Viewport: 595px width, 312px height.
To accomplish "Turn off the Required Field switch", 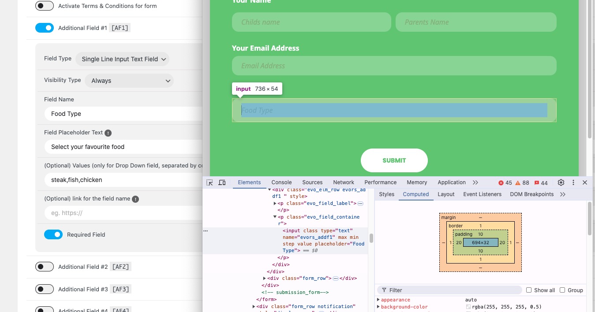I will 53,234.
